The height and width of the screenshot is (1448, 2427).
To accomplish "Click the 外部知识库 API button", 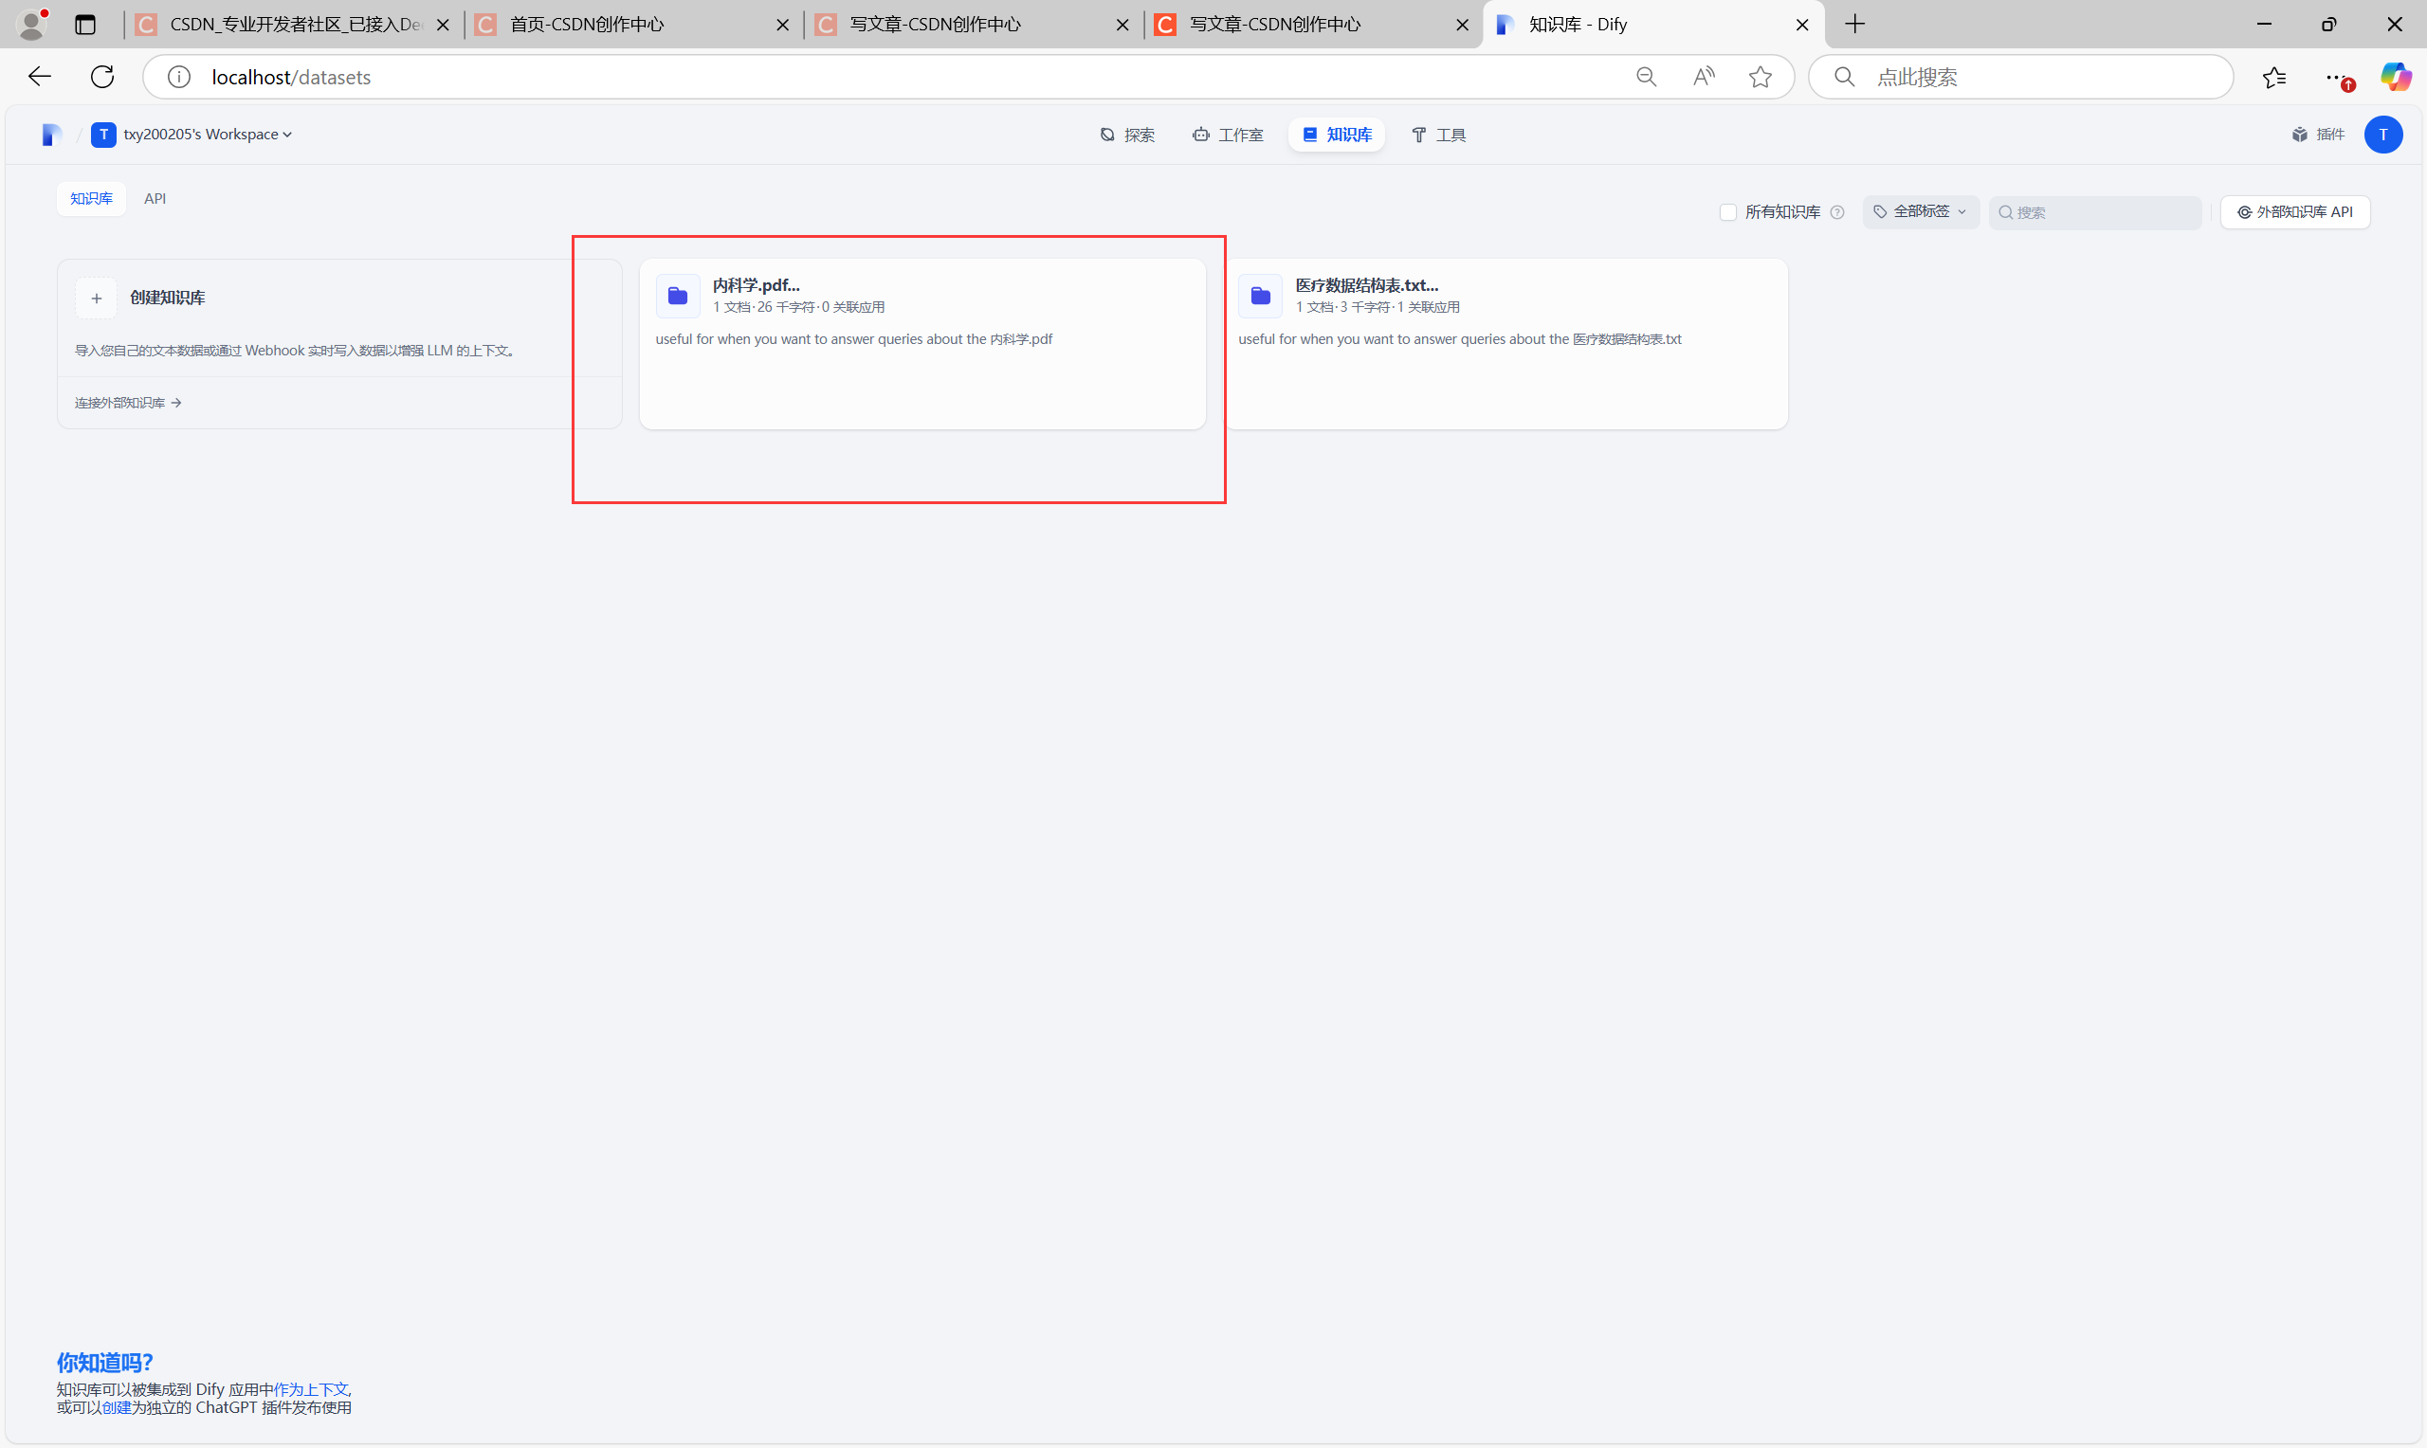I will click(x=2294, y=211).
